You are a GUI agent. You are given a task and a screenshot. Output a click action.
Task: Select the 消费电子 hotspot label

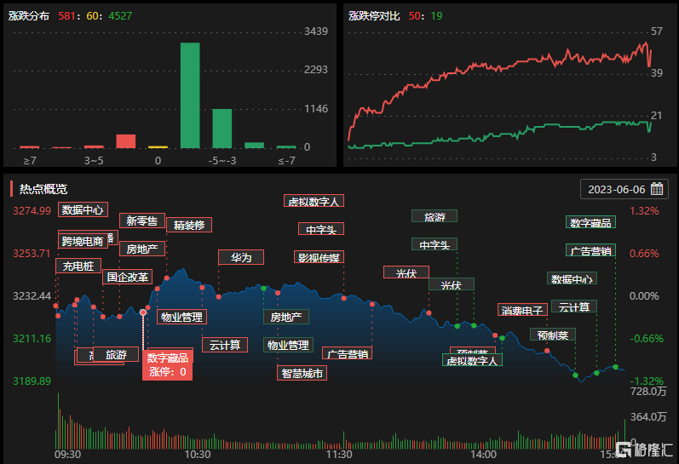coord(523,310)
